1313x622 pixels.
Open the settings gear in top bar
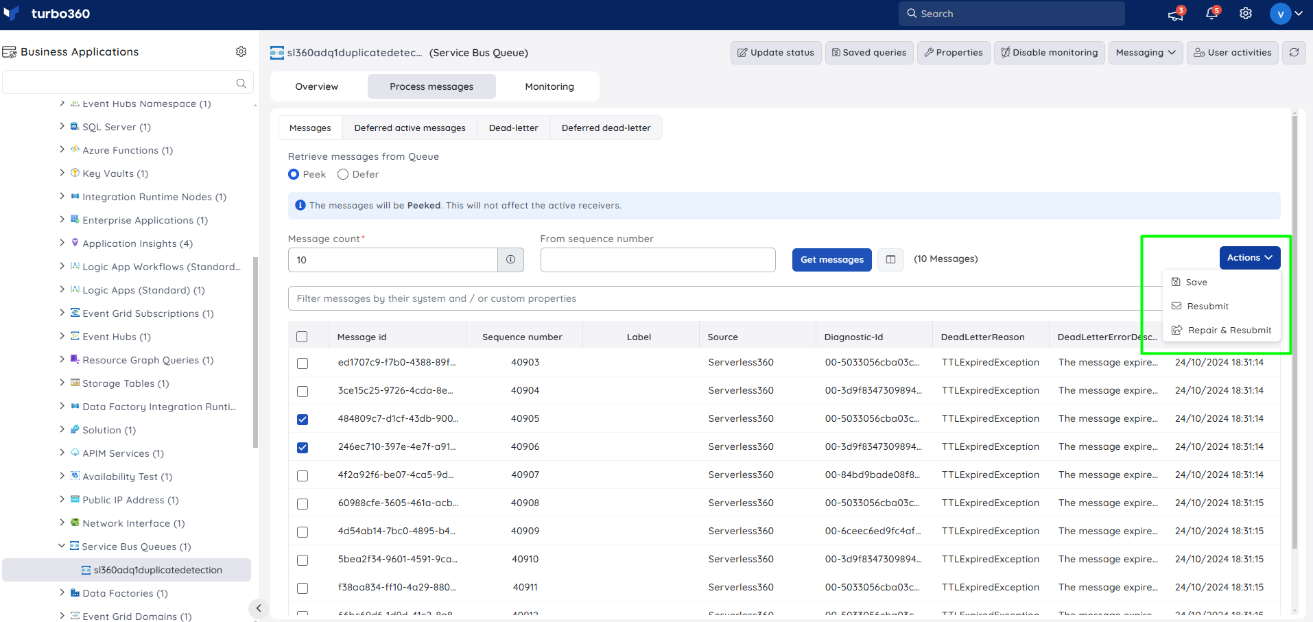[x=1246, y=14]
